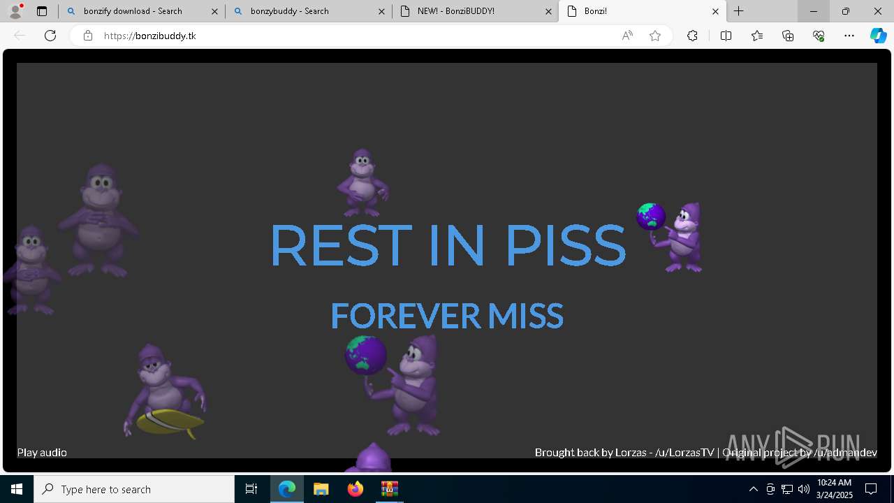The width and height of the screenshot is (894, 503).
Task: Switch to the 'bonzybuddy - Search' tab
Action: [308, 11]
